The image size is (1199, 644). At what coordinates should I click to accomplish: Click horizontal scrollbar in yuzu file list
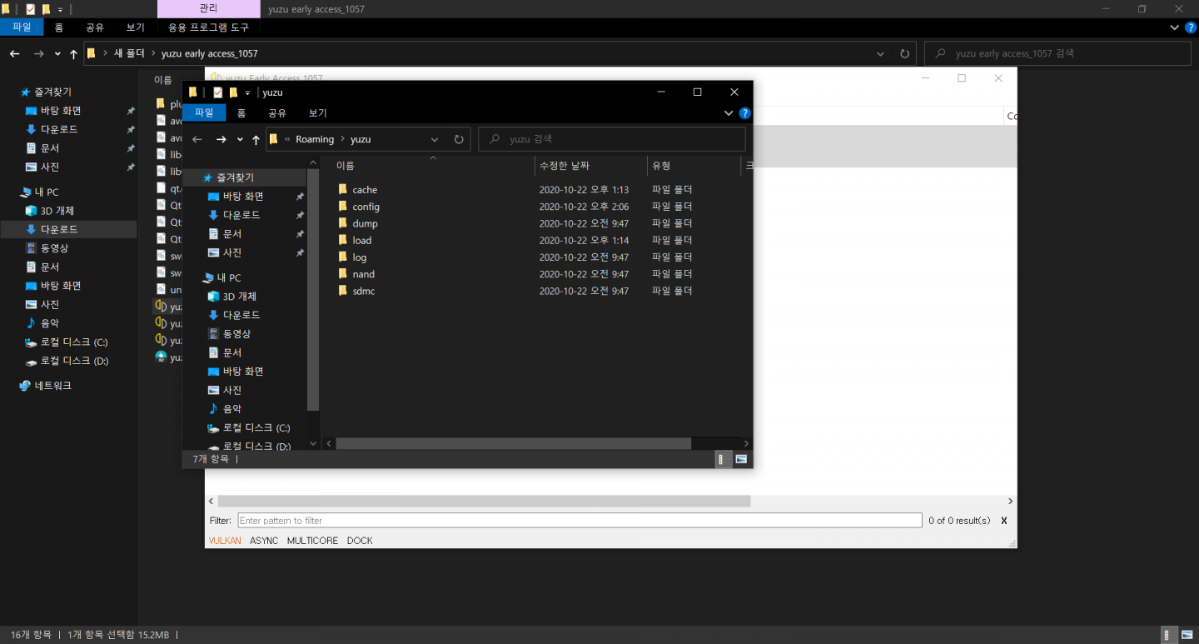point(513,444)
